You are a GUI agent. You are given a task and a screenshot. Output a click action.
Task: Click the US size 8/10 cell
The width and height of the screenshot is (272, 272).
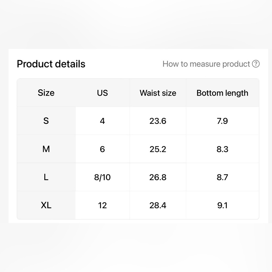102,177
